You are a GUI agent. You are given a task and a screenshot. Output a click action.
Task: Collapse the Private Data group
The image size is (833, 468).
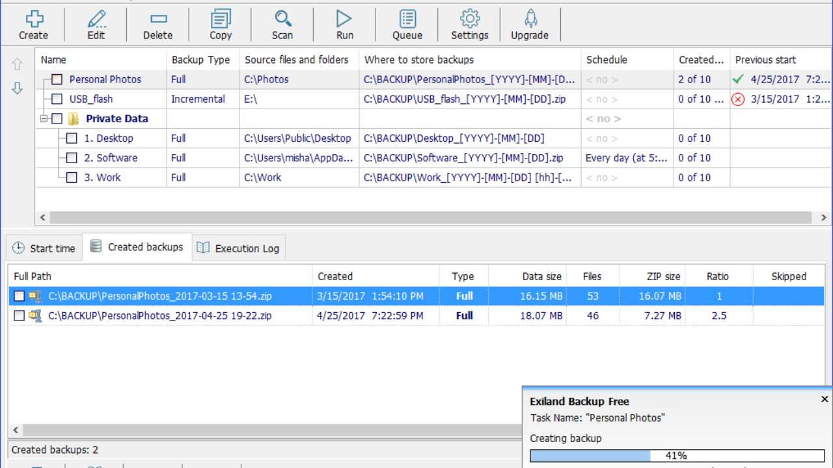[44, 118]
